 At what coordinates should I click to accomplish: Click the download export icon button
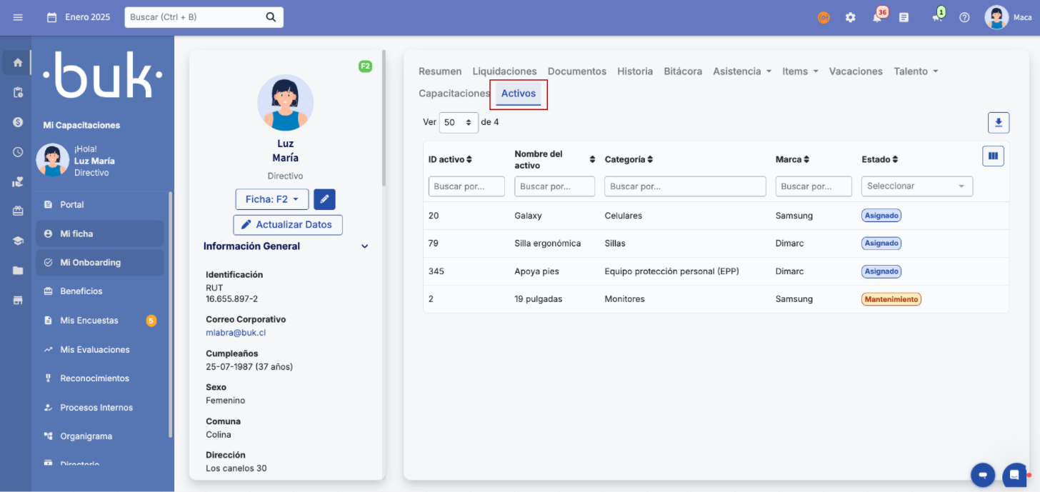pos(998,123)
